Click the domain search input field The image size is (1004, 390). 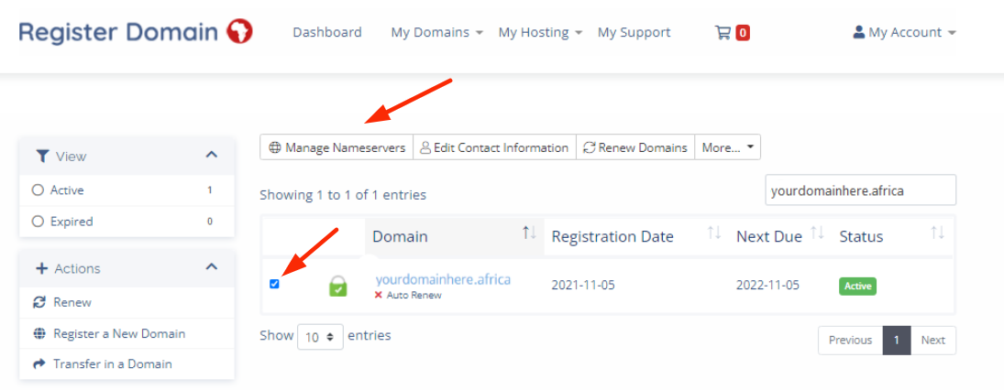tap(860, 190)
